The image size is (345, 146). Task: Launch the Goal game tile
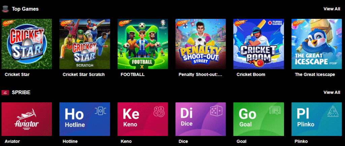click(258, 119)
